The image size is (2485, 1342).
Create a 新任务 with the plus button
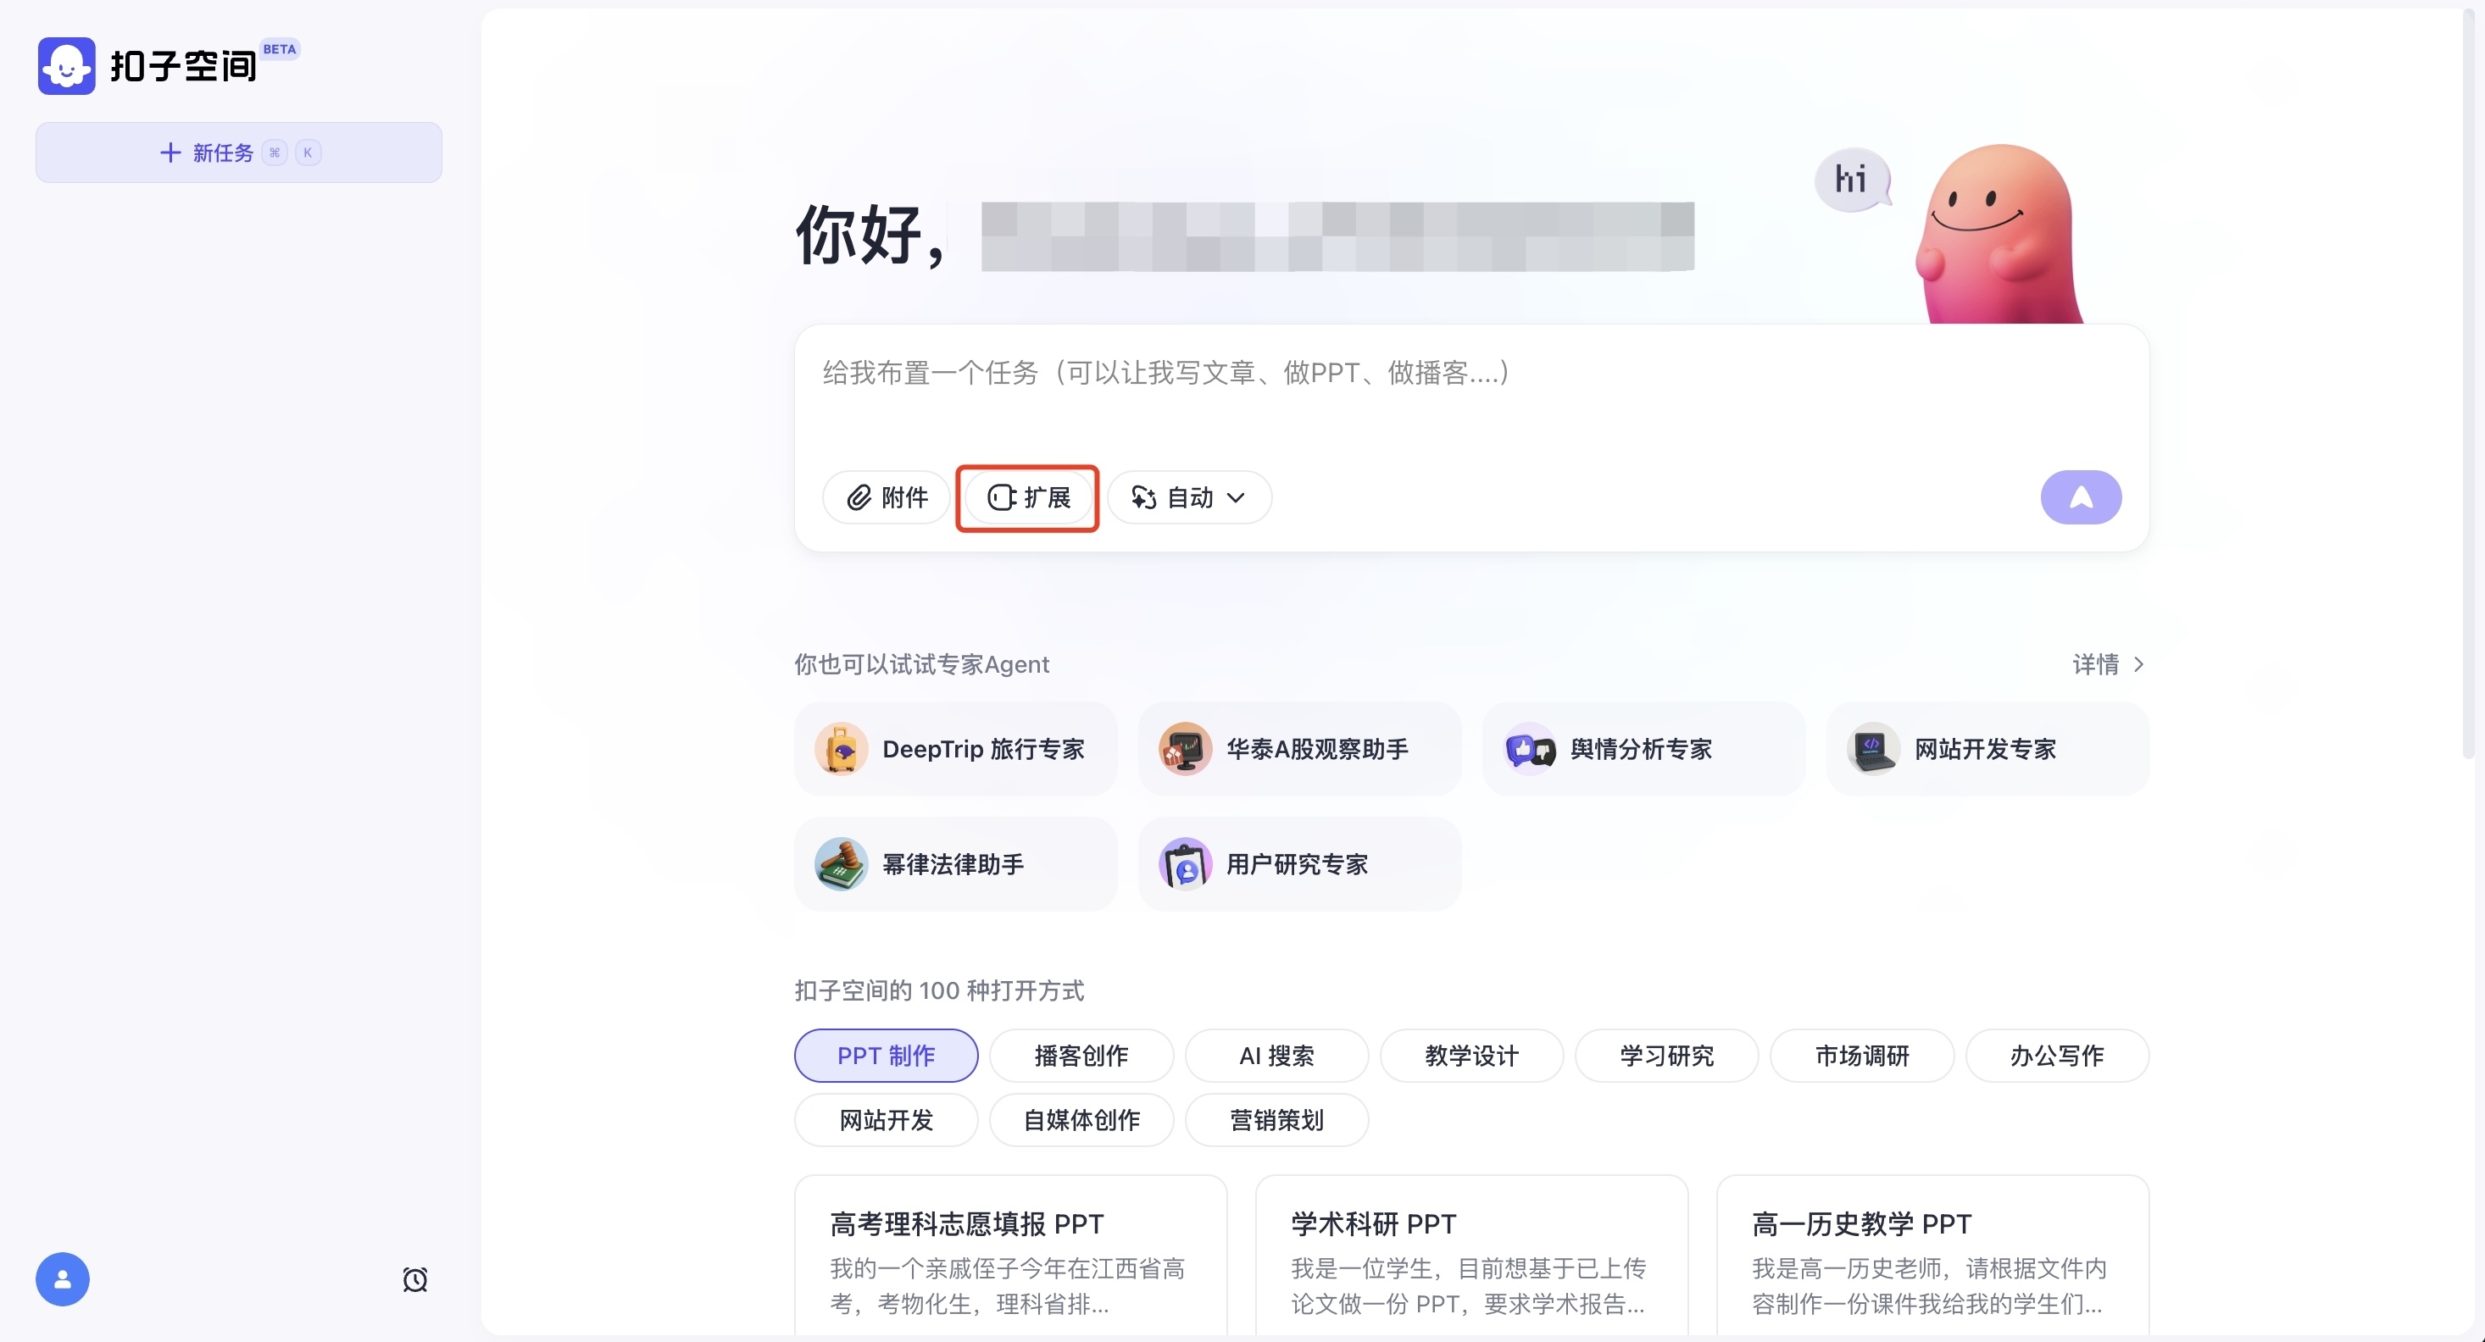[237, 152]
